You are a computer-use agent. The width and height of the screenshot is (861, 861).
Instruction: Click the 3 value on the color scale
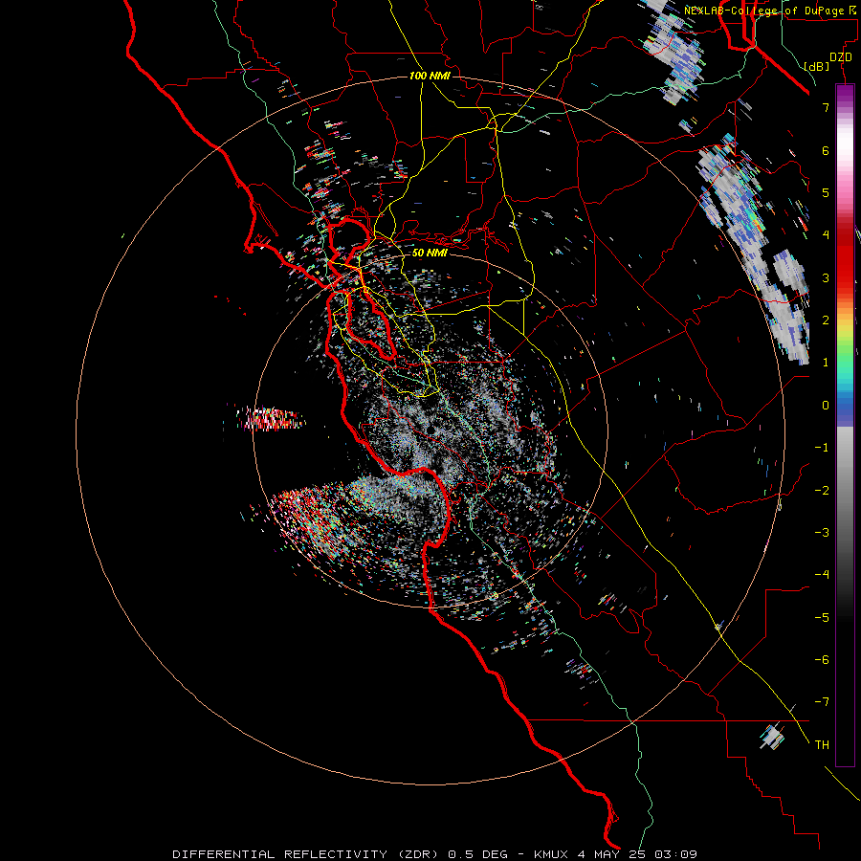tap(826, 277)
